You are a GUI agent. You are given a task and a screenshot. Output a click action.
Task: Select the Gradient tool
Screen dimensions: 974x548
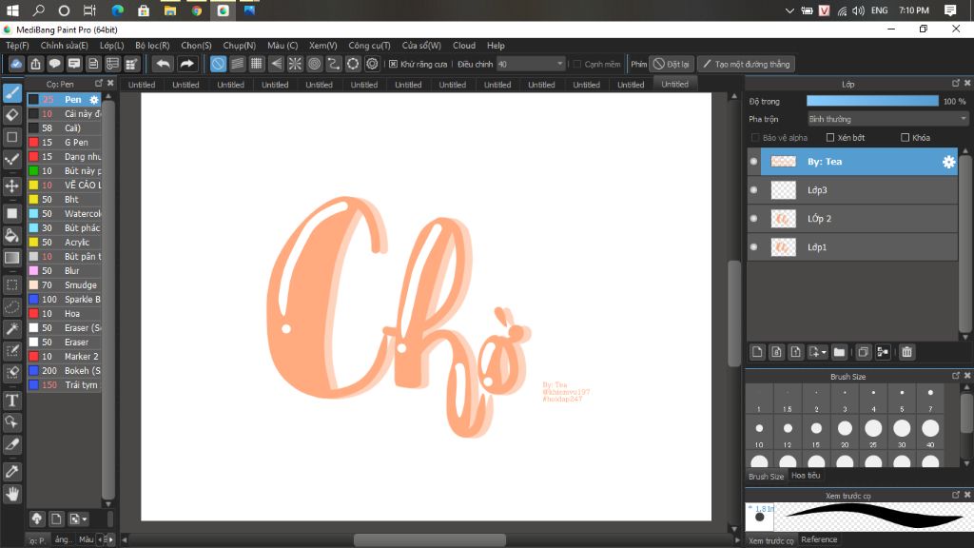[x=11, y=258]
